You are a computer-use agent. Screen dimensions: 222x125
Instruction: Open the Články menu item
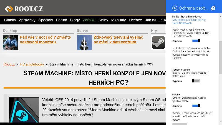tap(10, 20)
